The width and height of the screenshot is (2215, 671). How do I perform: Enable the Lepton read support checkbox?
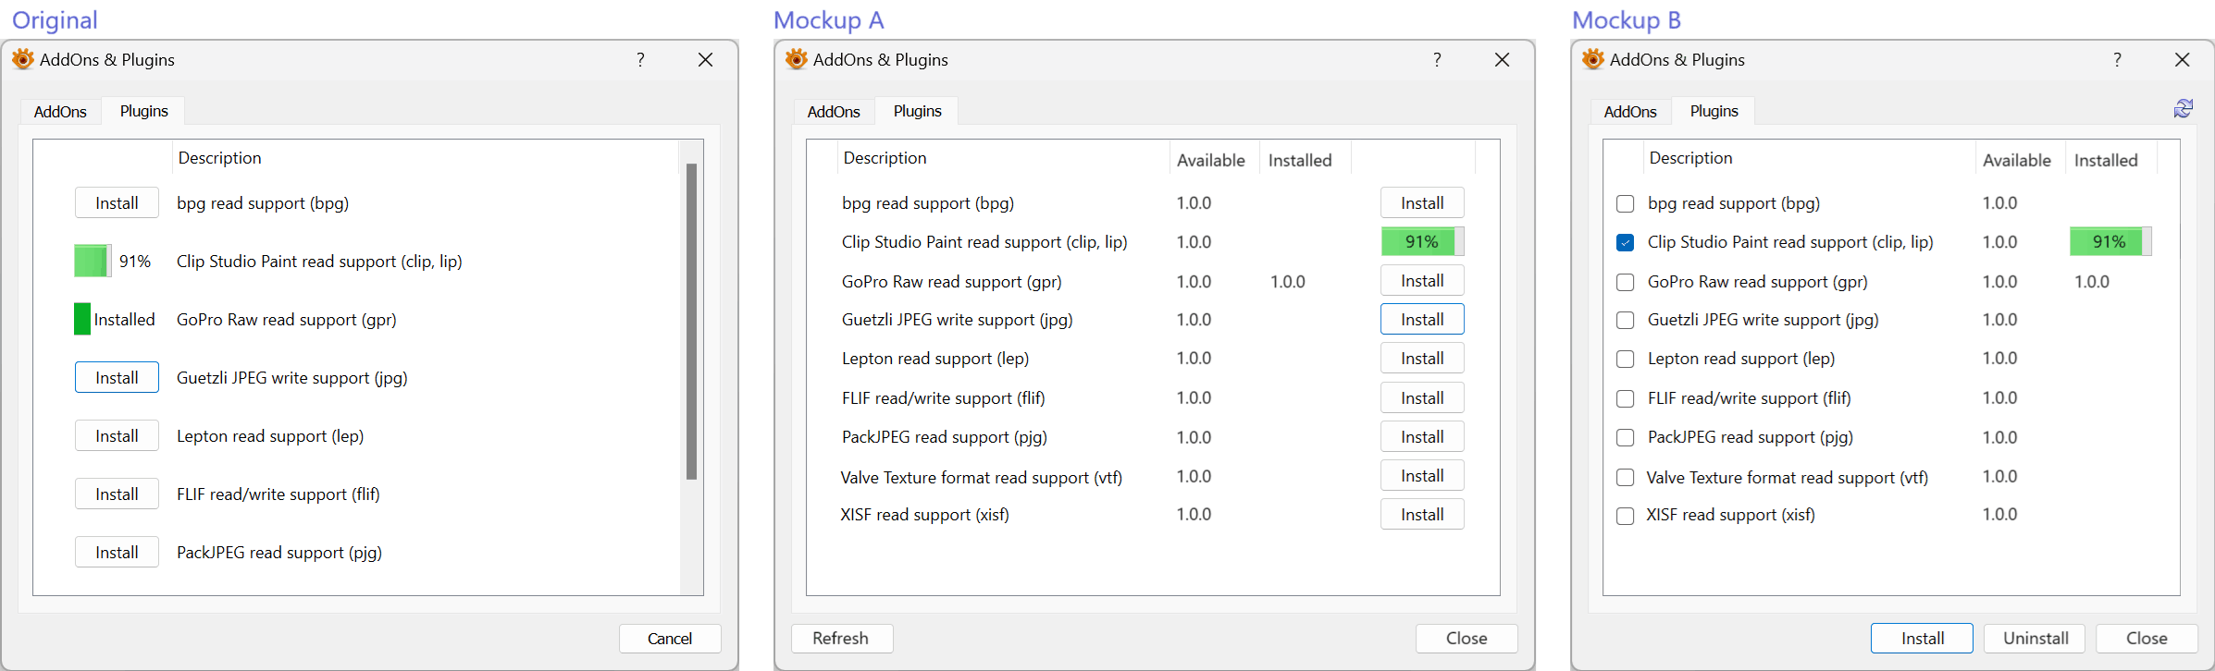(x=1625, y=360)
